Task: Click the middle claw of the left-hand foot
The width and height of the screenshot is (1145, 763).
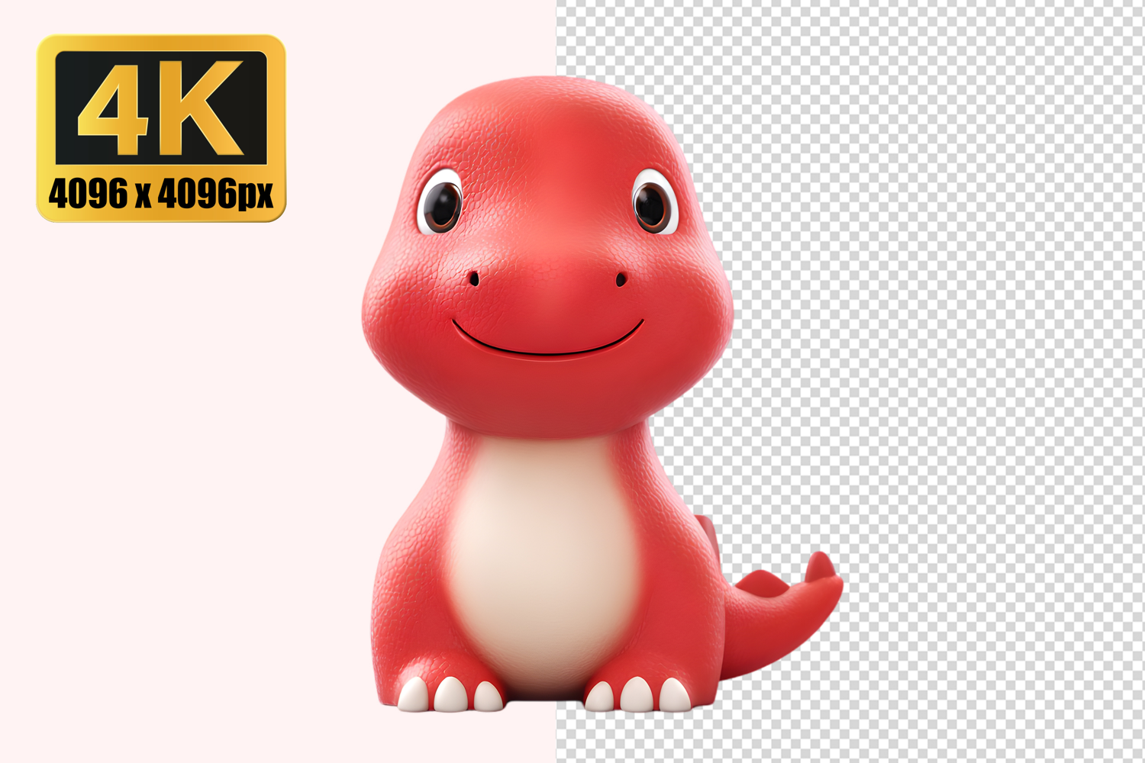Action: [450, 694]
